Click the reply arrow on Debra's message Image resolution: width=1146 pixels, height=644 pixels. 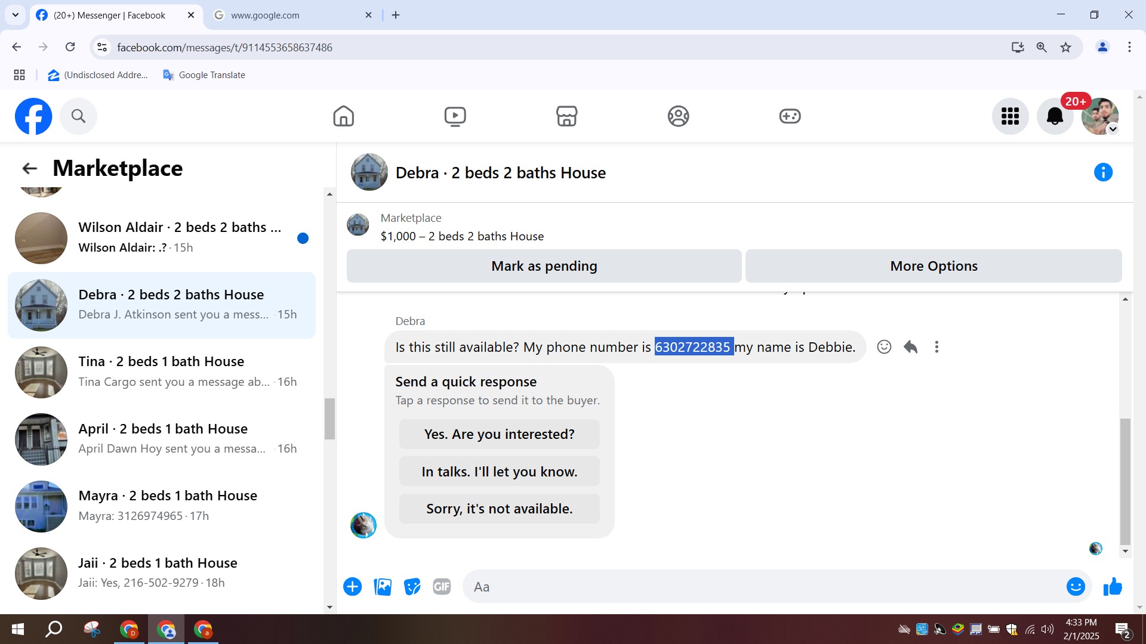coord(910,347)
